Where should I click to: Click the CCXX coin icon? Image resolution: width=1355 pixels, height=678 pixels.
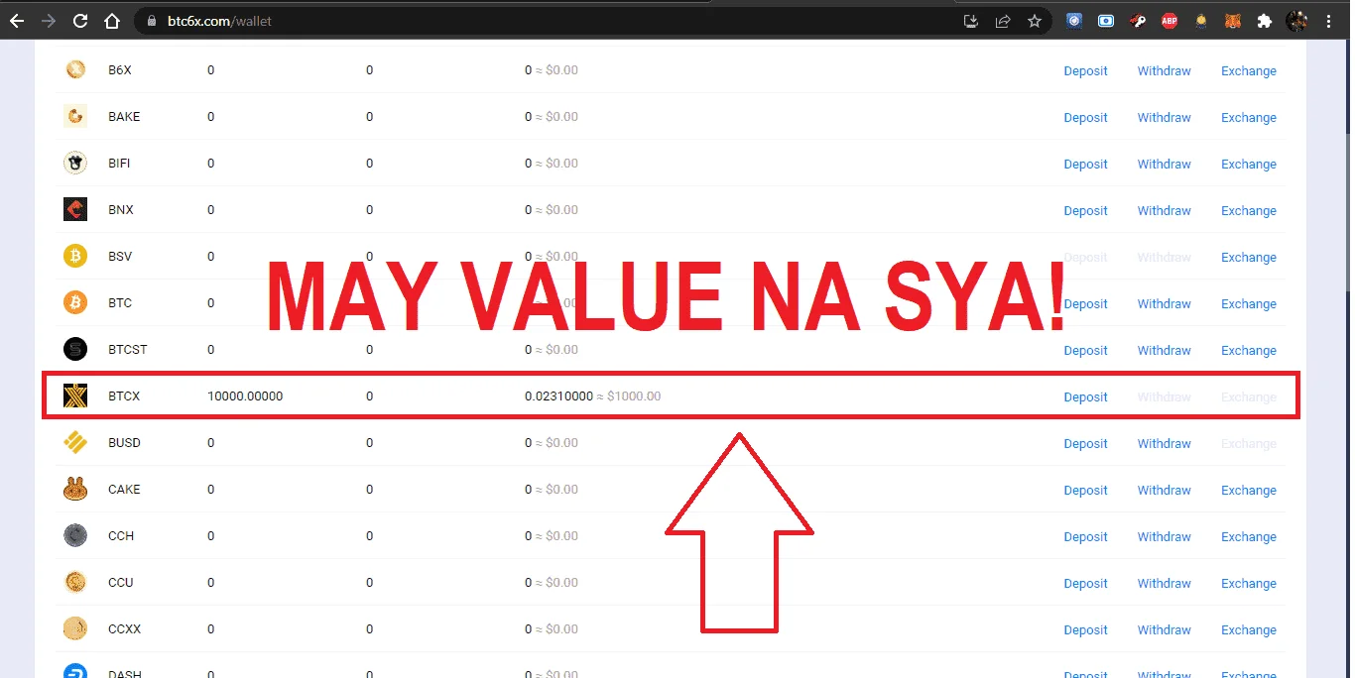[75, 629]
